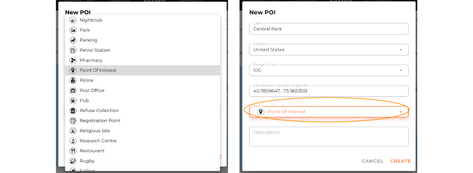The image size is (473, 173).
Task: Focus the Label field containing Central Park
Action: [x=329, y=29]
